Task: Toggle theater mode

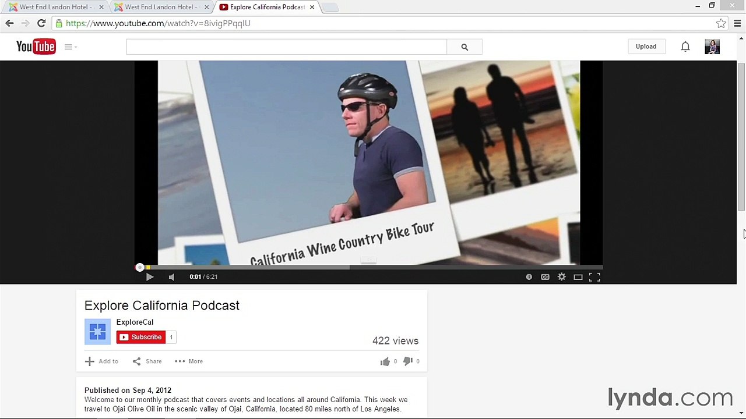Action: click(x=578, y=277)
